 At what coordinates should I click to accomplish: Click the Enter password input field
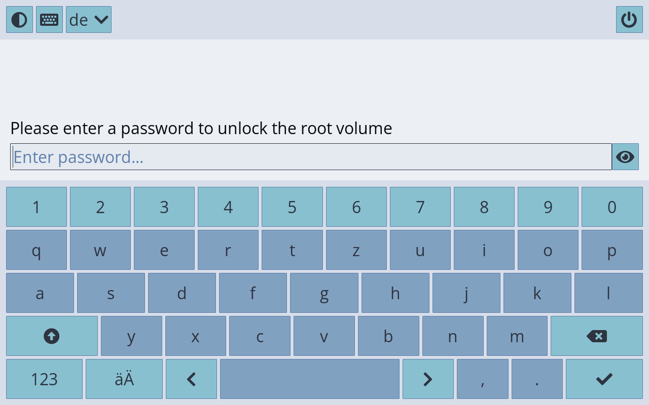(310, 157)
